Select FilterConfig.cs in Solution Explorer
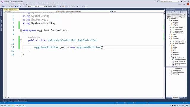Screen dimensions: 190x107 (178, 29)
